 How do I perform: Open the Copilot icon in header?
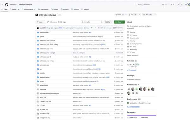coord(163,5)
